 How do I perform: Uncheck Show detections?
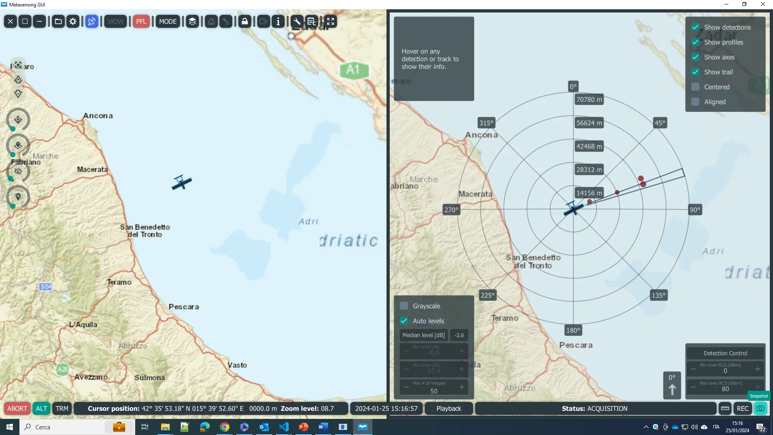[695, 27]
